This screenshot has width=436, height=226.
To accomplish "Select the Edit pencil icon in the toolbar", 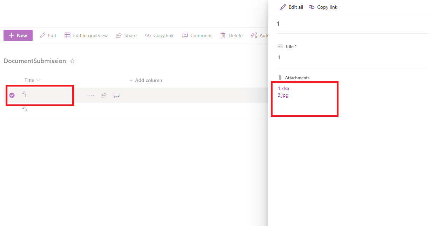I will pos(48,35).
